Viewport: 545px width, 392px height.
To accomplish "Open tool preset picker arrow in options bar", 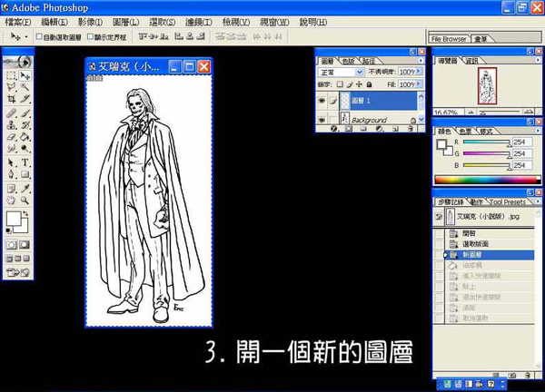I will point(26,36).
